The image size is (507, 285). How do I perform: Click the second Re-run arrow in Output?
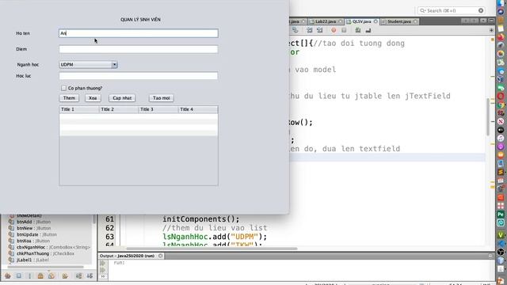tap(103, 270)
